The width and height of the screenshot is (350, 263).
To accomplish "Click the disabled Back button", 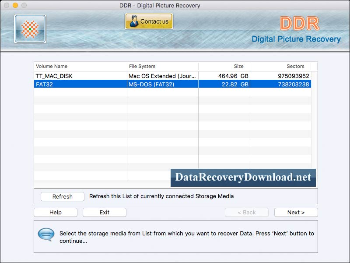I will [x=247, y=212].
